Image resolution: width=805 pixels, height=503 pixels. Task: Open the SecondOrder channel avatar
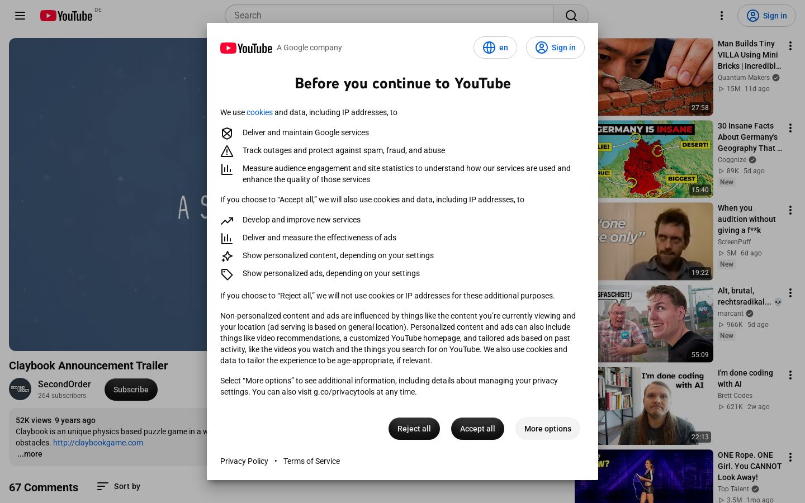click(x=20, y=389)
